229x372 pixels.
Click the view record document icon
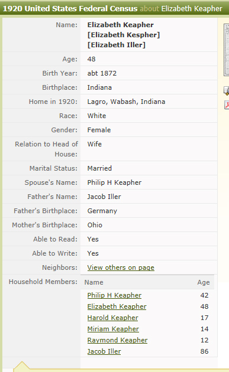pos(227,91)
